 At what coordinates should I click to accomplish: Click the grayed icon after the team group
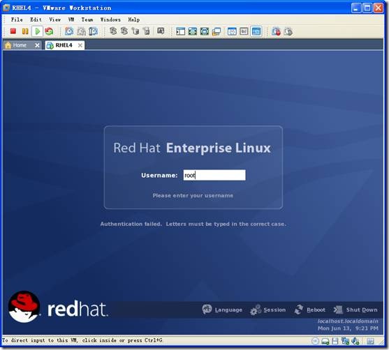point(161,31)
